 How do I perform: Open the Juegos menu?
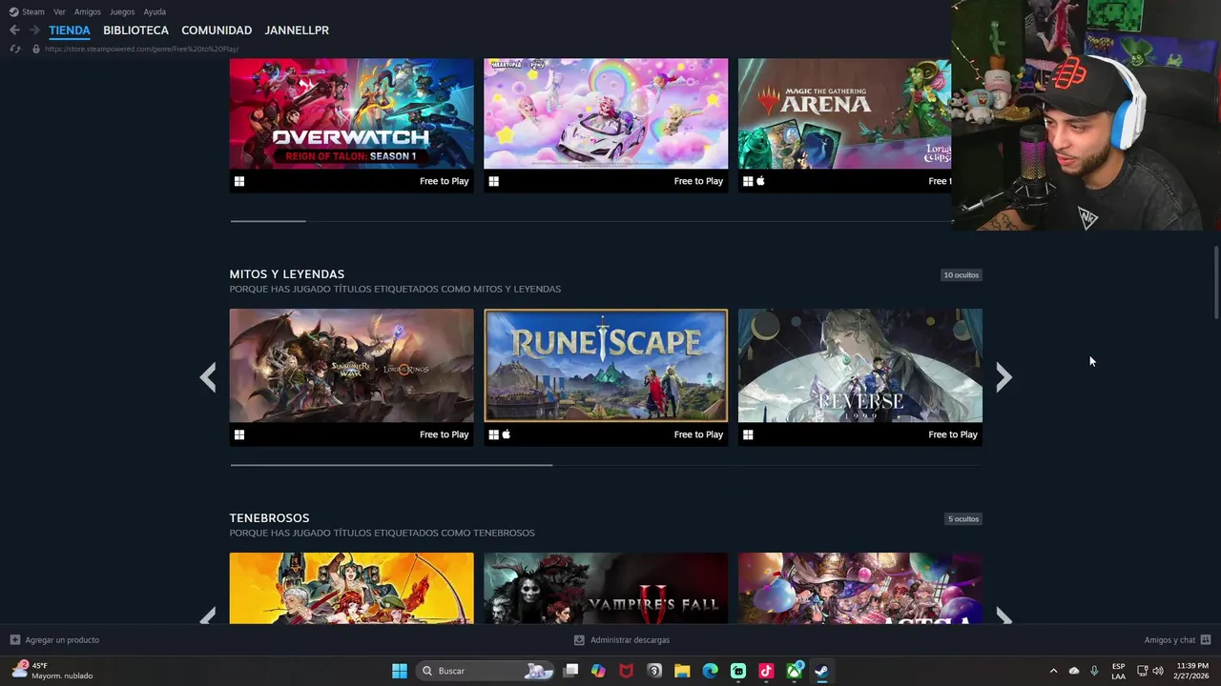(x=122, y=11)
